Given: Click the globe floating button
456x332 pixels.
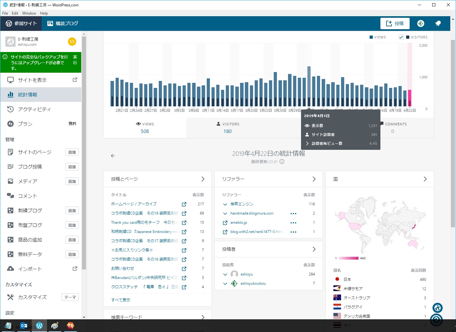Looking at the screenshot, I should point(438,308).
